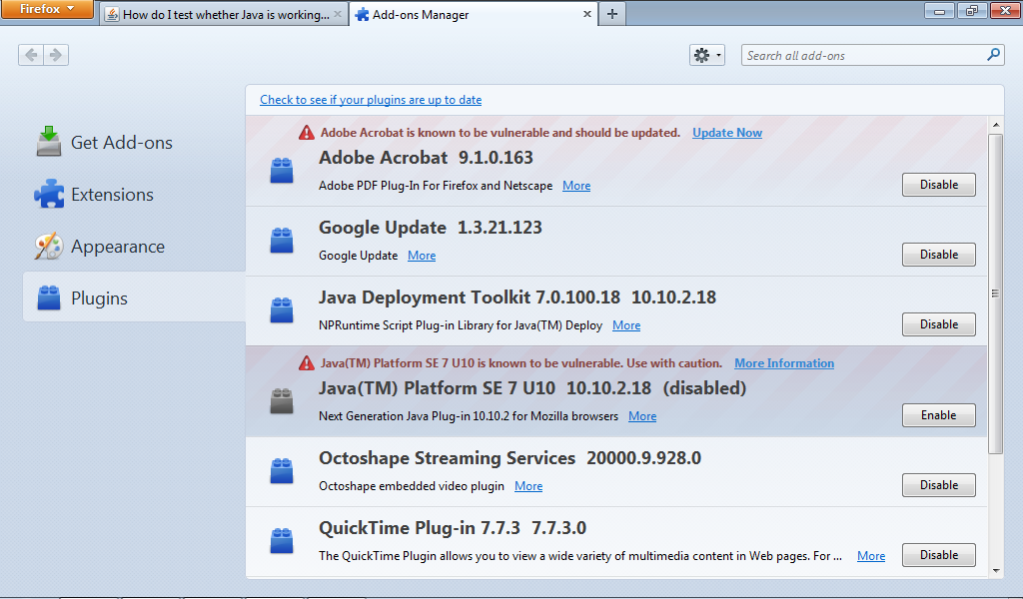Open More Information about the Java vulnerability

[x=783, y=362]
